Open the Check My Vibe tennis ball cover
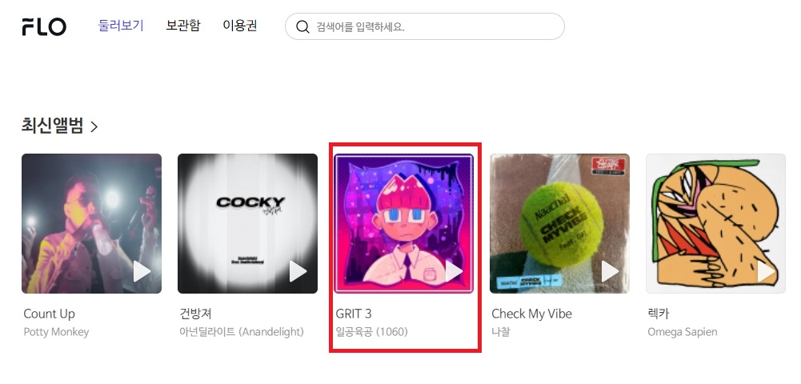Viewport: 801px width, 384px height. (x=559, y=224)
